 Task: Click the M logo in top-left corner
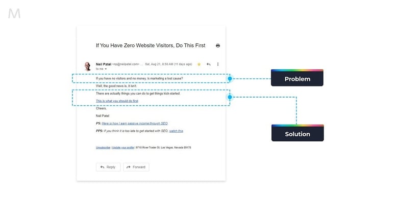[14, 14]
